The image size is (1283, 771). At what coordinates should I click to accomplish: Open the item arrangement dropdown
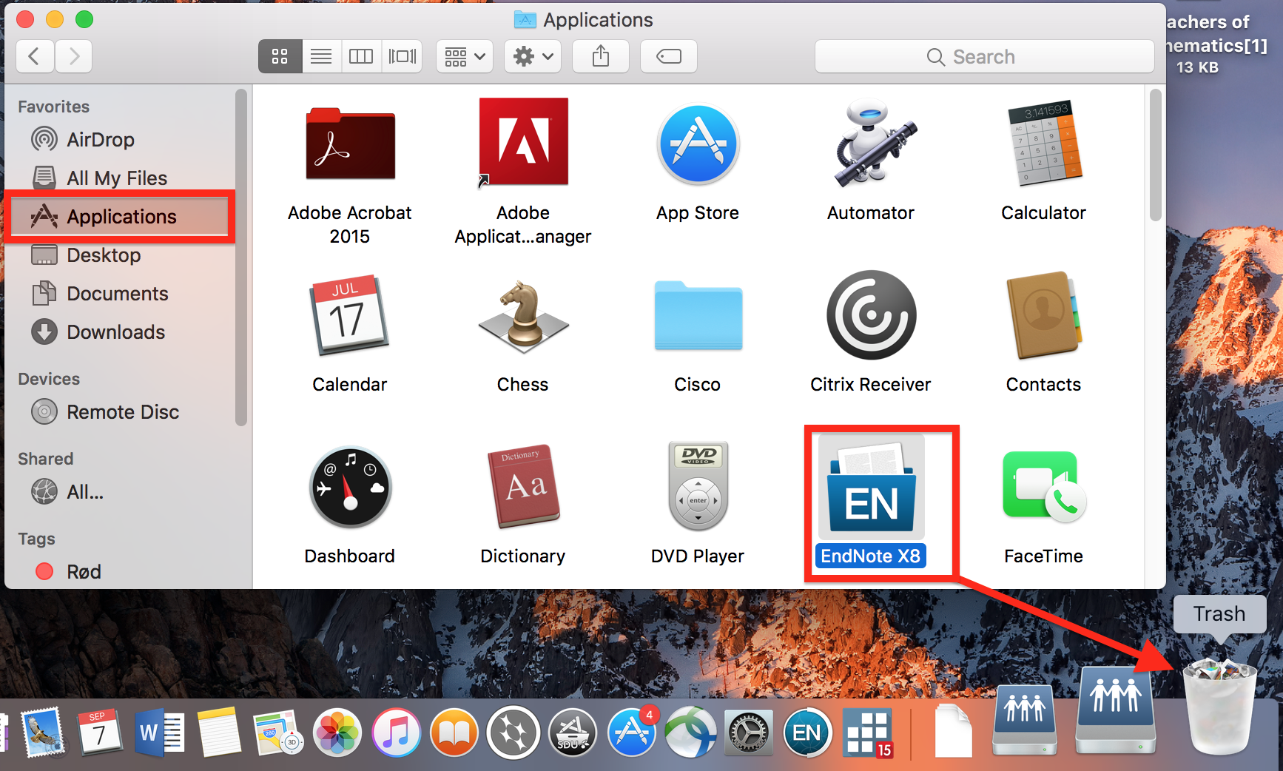click(465, 56)
